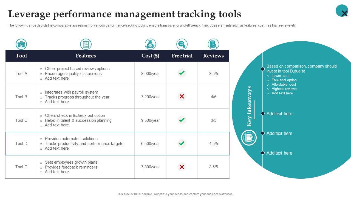351x197 pixels.
Task: Click the Key takeaways vertical heading
Action: (249, 106)
